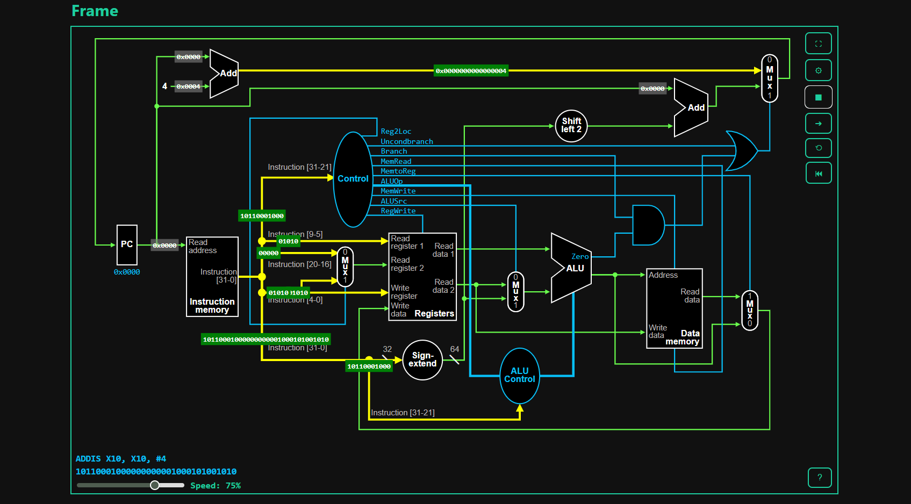Select the 01010 Instruction [9-5] value
The height and width of the screenshot is (504, 911).
(288, 241)
